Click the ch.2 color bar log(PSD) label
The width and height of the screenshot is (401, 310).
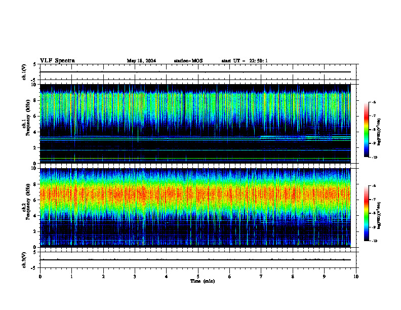(x=379, y=215)
